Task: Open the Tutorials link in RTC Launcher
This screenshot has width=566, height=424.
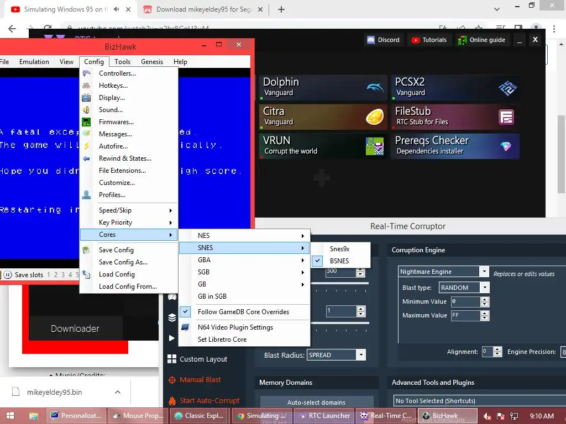Action: click(429, 40)
